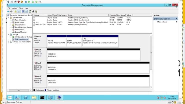Select Disk 1 1000.00 GB Unallocated block
Screen dimensions: 185x104
pos(93,54)
